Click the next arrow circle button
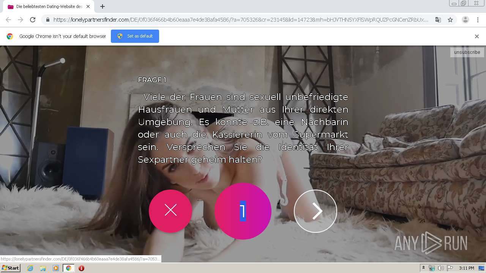Screen dimensions: 486x273 pos(316,211)
